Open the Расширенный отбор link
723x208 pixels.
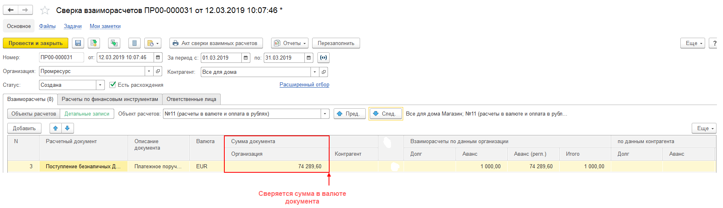pos(304,85)
